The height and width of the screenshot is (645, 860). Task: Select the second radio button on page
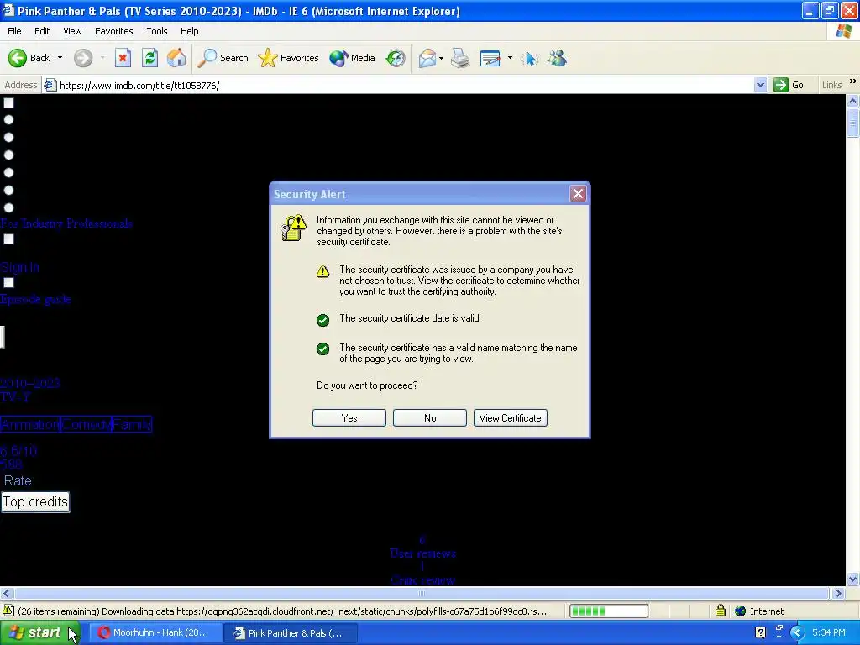tap(8, 137)
